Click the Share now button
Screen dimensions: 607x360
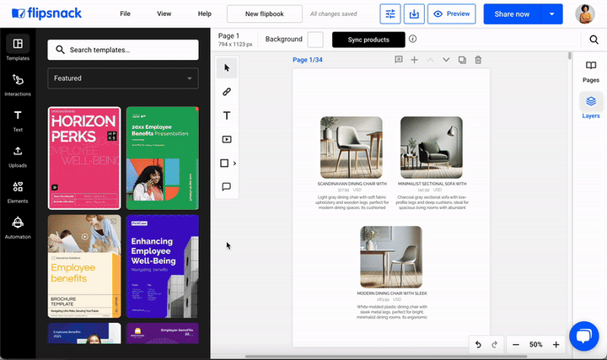pos(512,14)
